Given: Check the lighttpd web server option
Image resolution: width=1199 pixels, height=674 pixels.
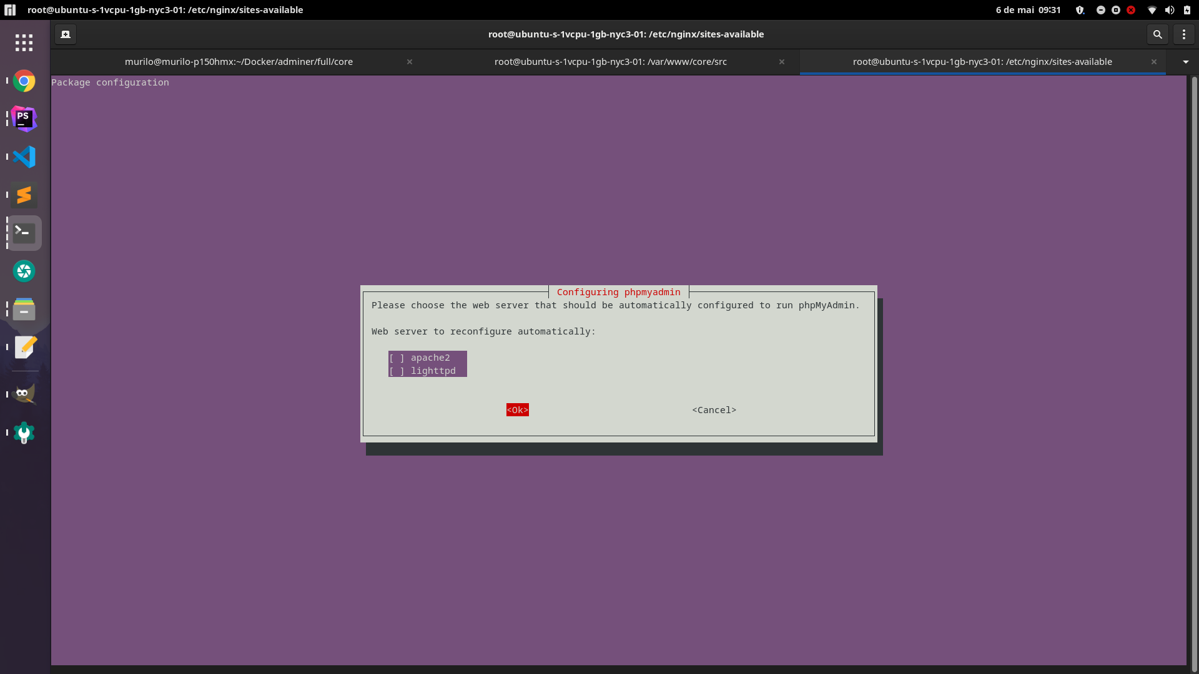Looking at the screenshot, I should tap(427, 371).
